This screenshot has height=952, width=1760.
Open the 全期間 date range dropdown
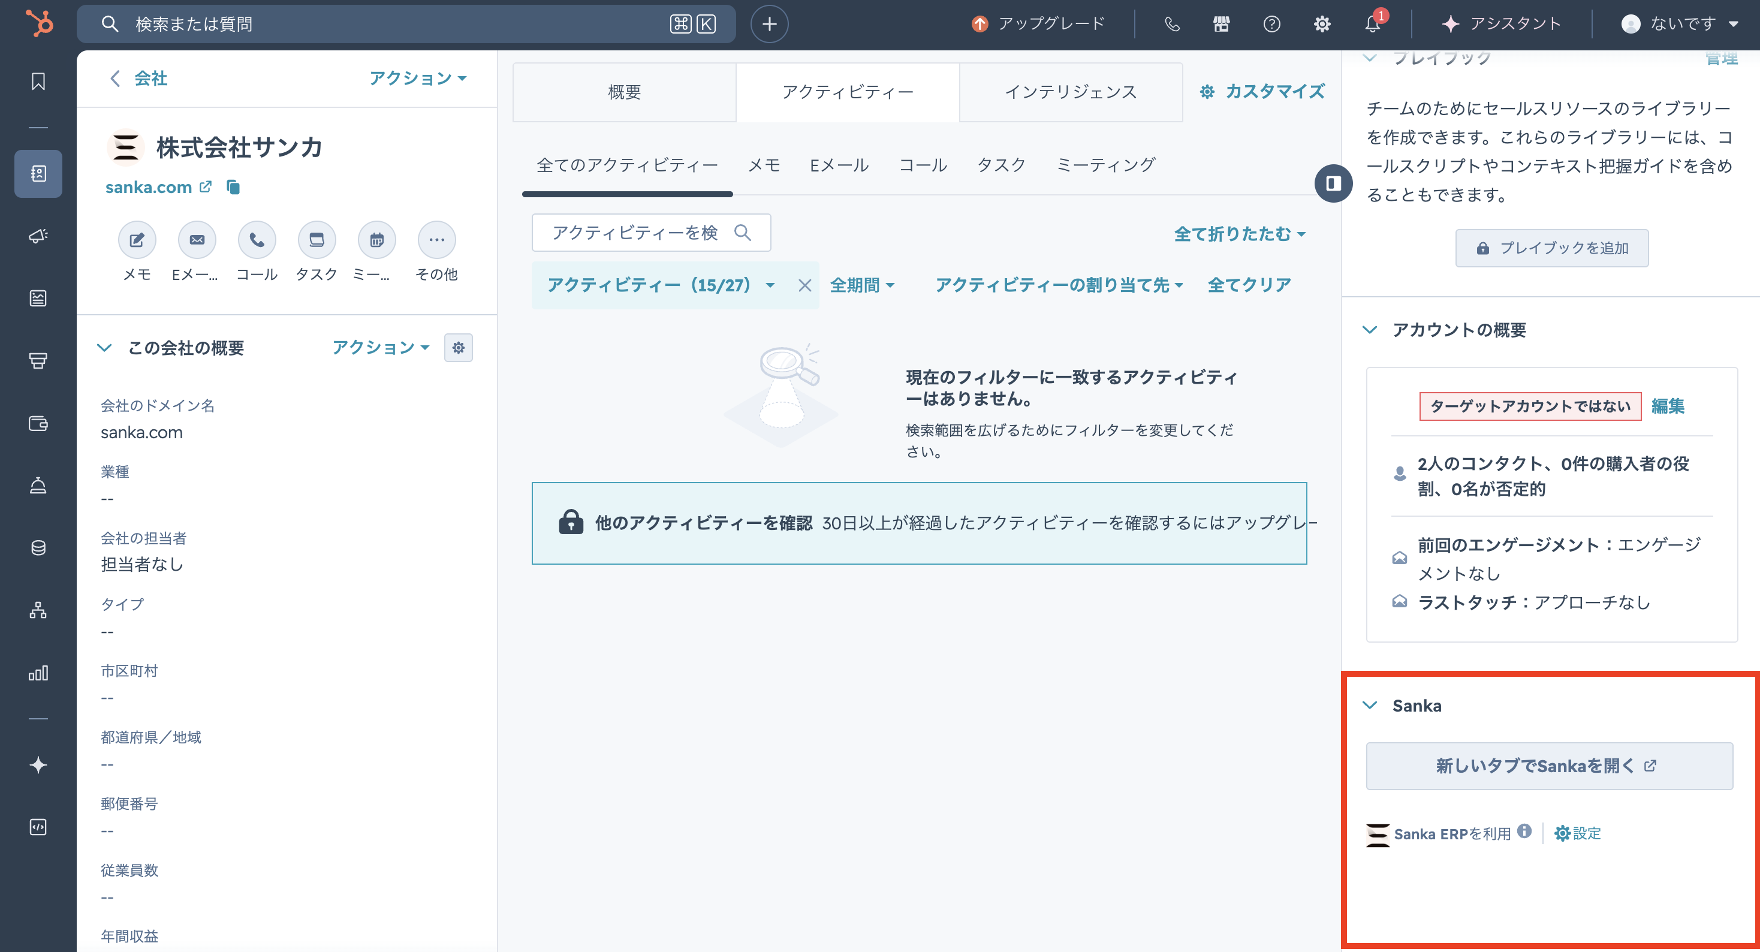pos(861,285)
